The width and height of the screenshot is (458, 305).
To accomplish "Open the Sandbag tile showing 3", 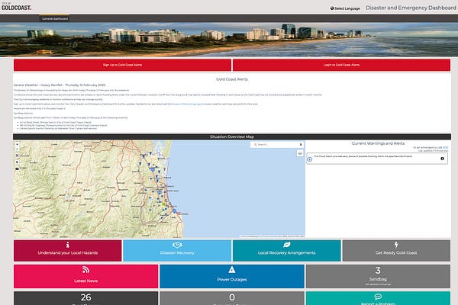I will (378, 276).
